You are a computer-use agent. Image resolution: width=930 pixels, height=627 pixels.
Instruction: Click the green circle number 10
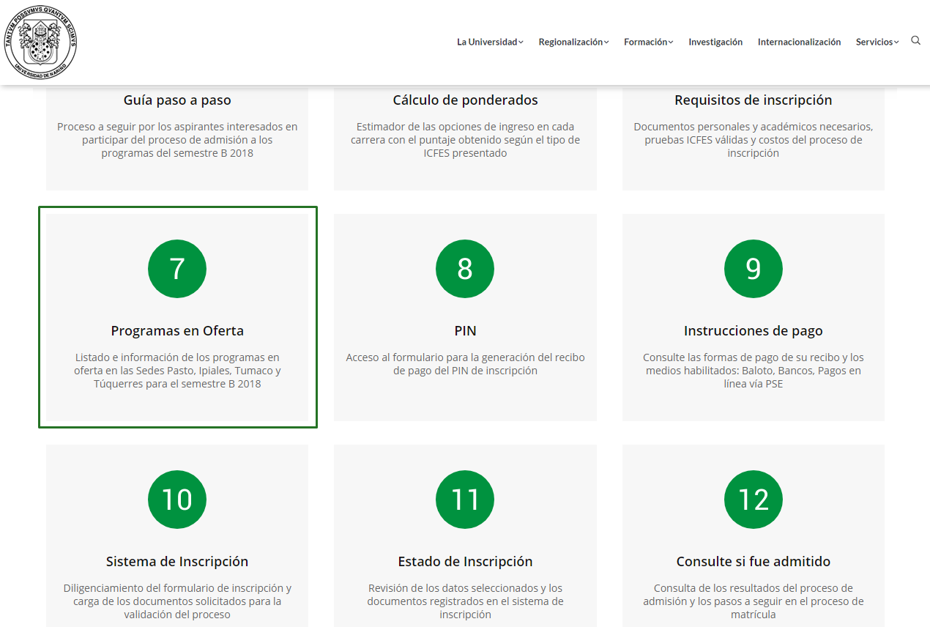tap(177, 500)
